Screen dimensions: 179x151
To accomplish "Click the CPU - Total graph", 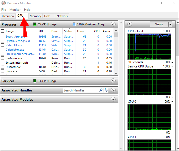I will coord(149,47).
